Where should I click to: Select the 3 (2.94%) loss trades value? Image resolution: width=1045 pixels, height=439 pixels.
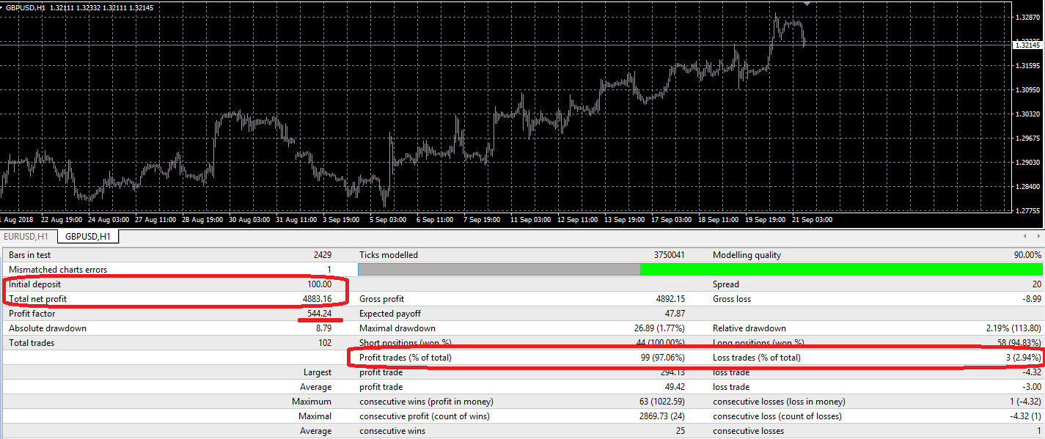pyautogui.click(x=1022, y=358)
